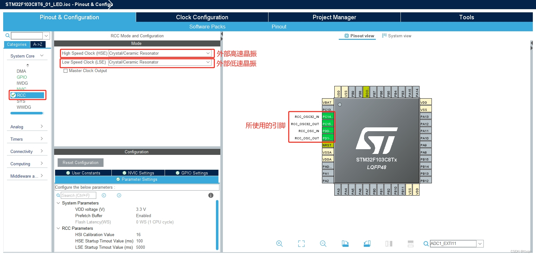
Task: Open the Tools tab
Action: pyautogui.click(x=467, y=17)
